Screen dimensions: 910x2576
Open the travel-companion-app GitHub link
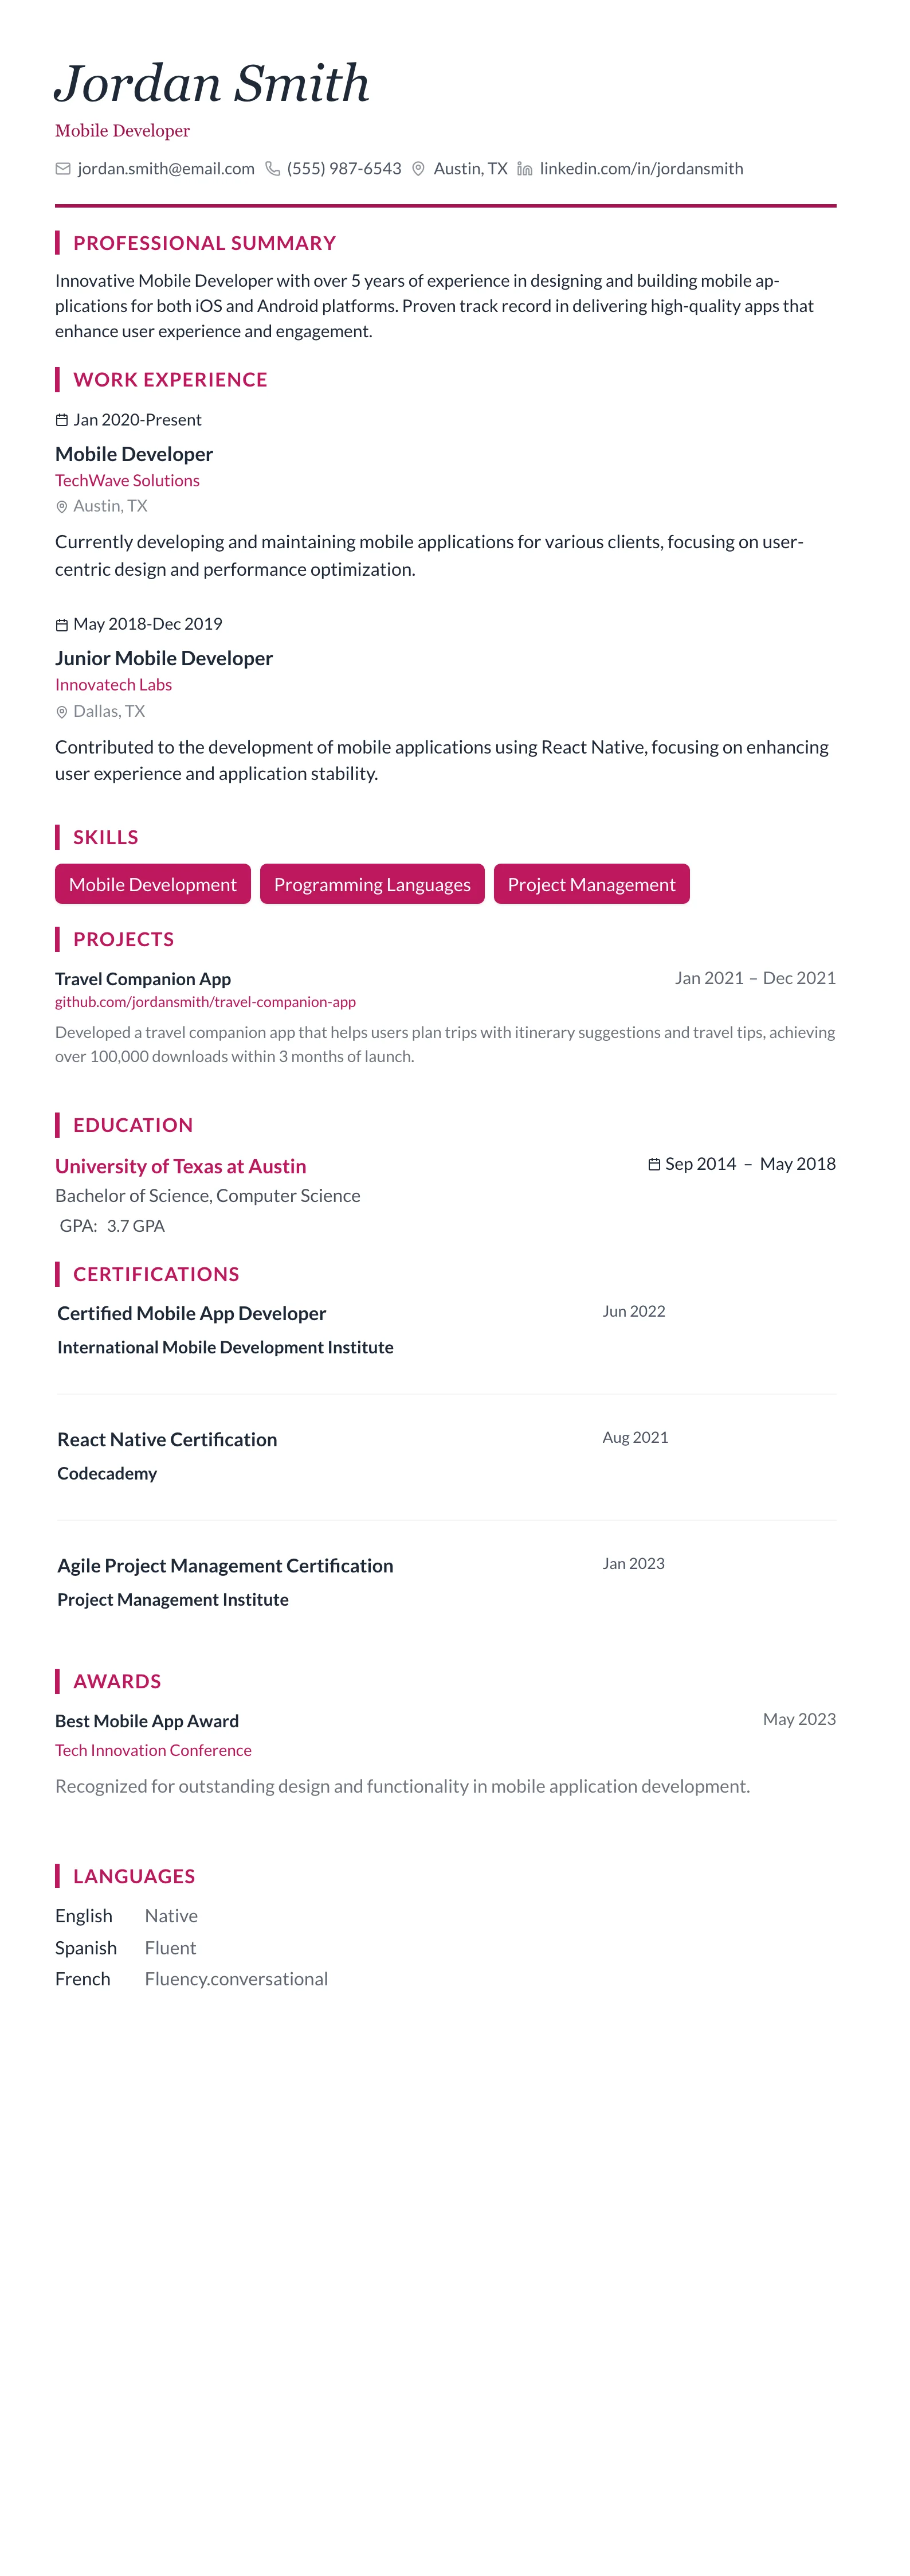click(205, 1002)
